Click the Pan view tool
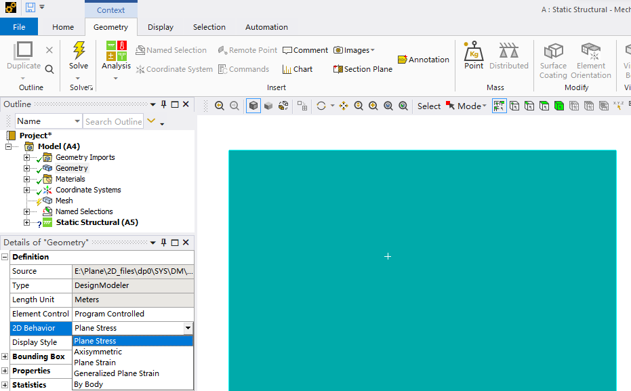The height and width of the screenshot is (391, 631). tap(344, 106)
